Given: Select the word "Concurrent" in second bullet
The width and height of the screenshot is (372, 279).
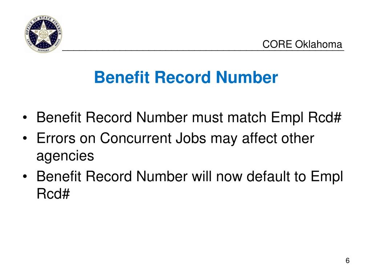Looking at the screenshot, I should 136,138.
